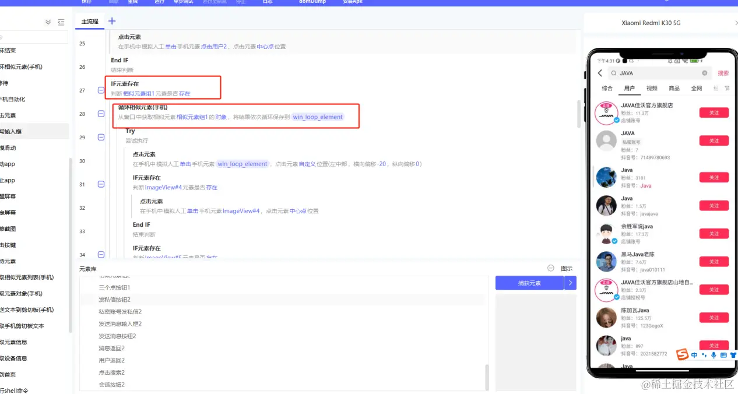Click 重做 in top toolbar
This screenshot has height=394, width=738.
click(x=132, y=2)
